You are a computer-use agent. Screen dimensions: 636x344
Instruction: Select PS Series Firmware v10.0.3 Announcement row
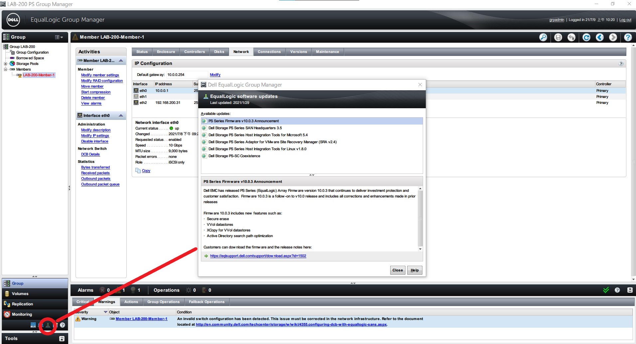[x=312, y=121]
